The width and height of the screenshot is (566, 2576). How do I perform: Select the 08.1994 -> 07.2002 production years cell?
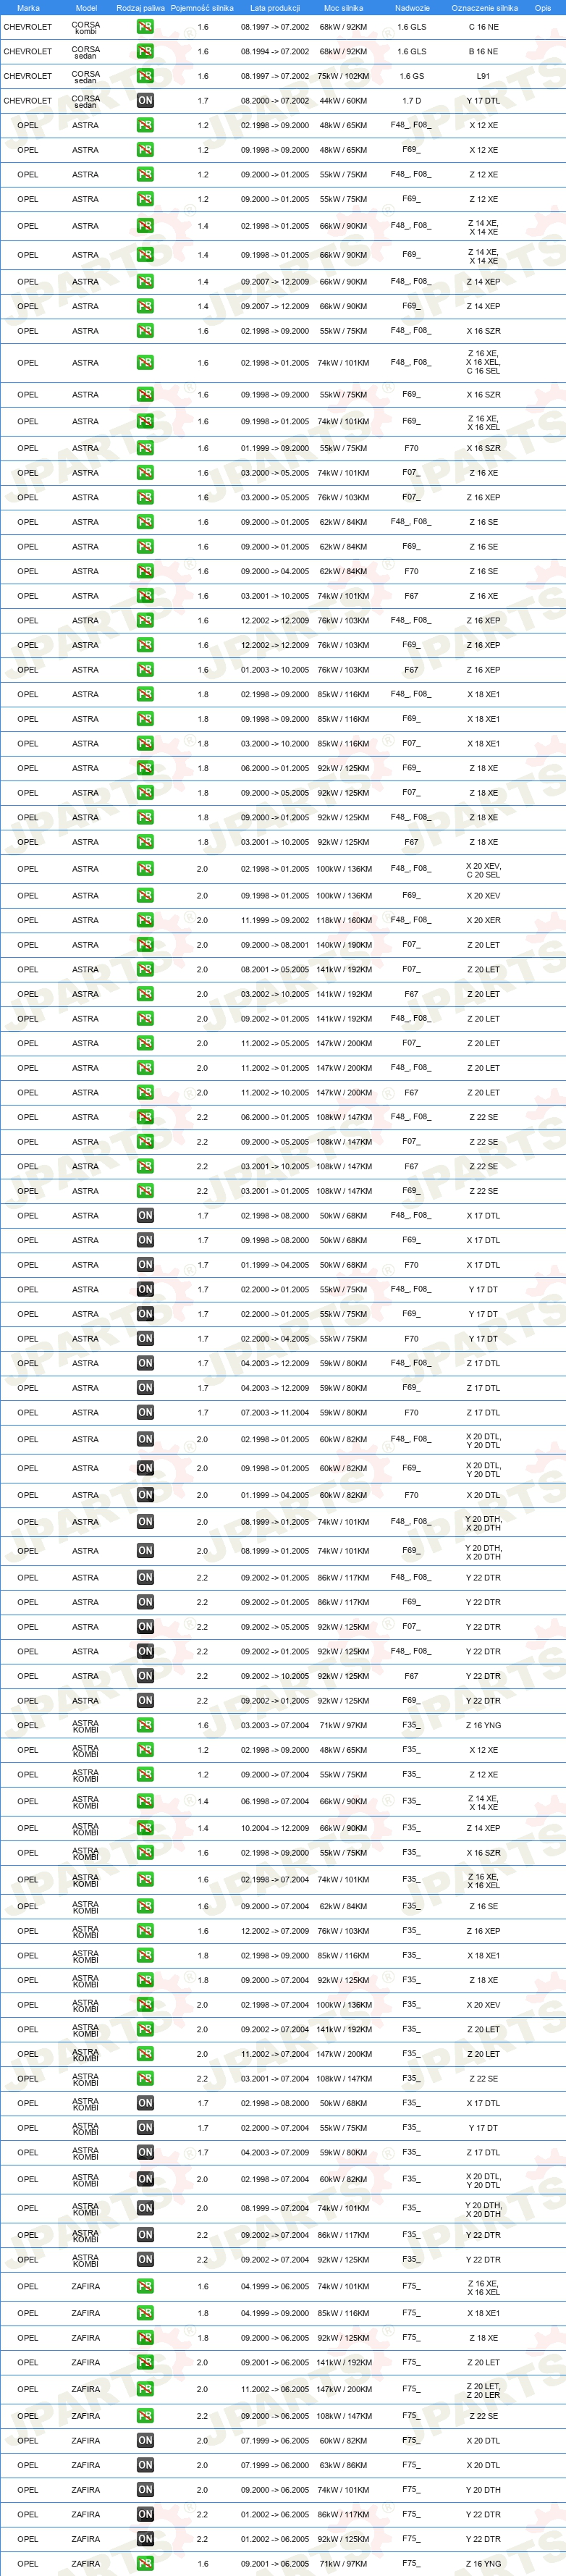point(275,51)
